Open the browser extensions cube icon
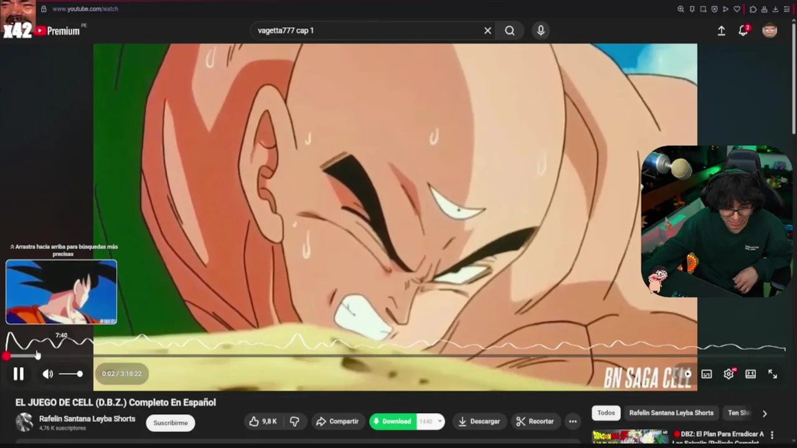797x448 pixels. pos(753,9)
